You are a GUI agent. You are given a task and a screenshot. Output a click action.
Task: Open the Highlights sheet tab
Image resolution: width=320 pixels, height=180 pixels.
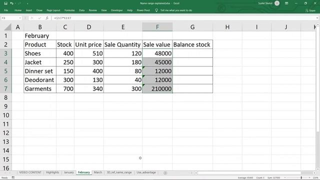coord(52,172)
